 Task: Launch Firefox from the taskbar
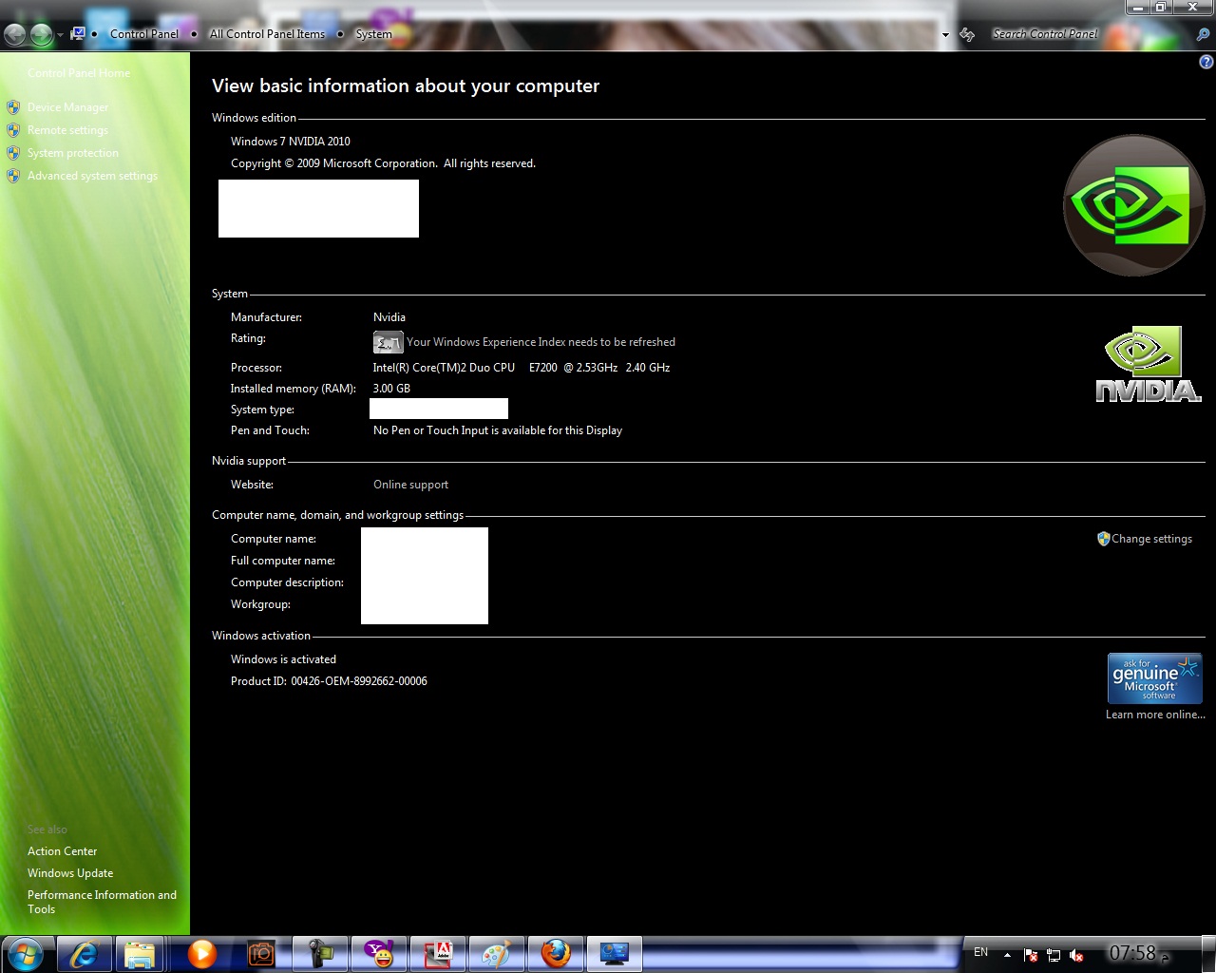[x=556, y=953]
